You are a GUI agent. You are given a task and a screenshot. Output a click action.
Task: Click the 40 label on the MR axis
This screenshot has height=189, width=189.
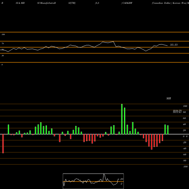pos(184,124)
